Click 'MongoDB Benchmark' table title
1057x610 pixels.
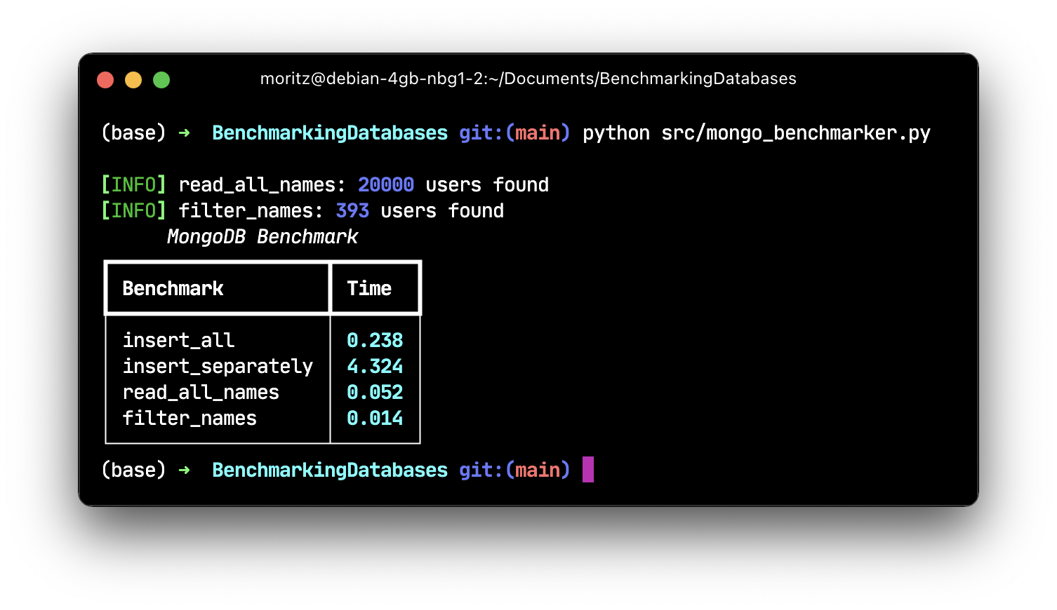[262, 236]
